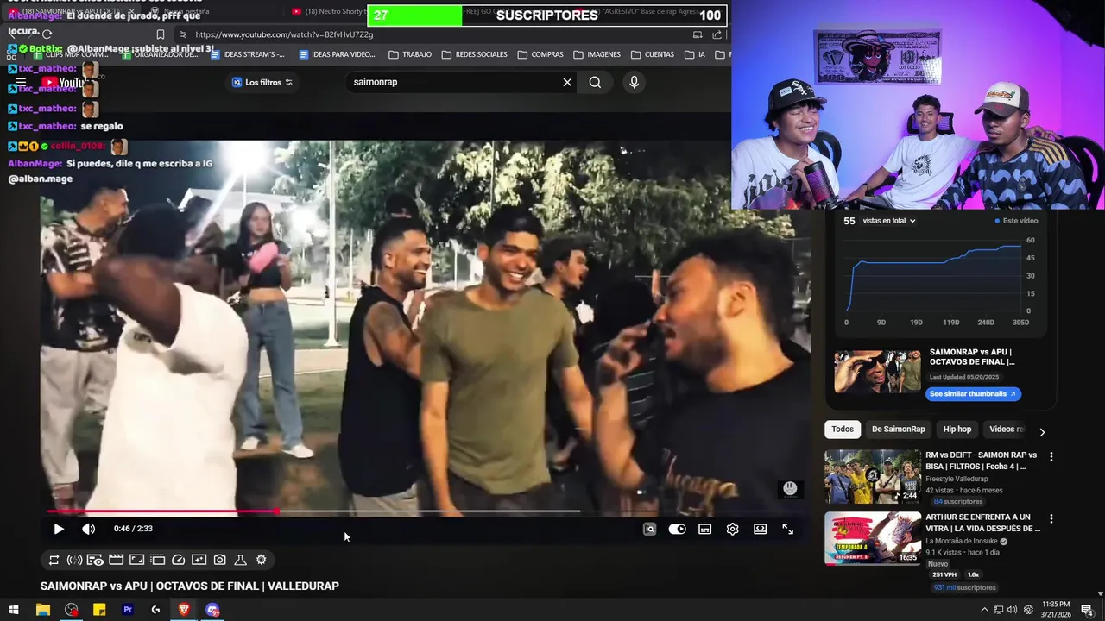Play the paused YouTube video

[59, 529]
